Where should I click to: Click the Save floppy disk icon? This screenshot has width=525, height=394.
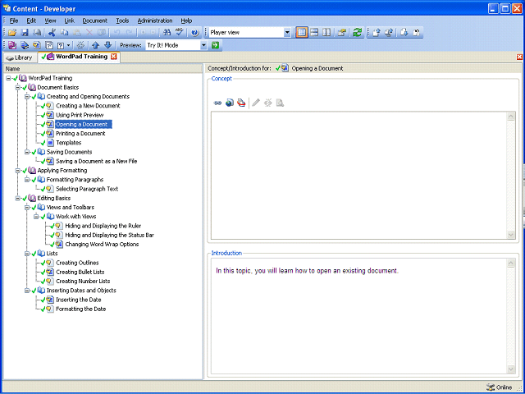25,33
